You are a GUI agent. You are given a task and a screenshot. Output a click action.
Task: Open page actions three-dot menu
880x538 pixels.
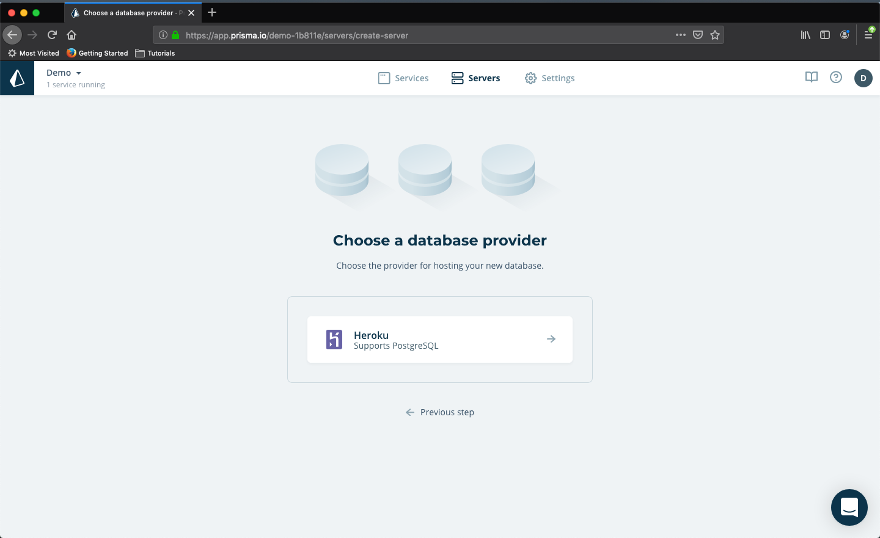681,35
